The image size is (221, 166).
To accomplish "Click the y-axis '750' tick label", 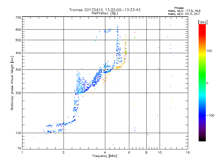I will (18, 17).
